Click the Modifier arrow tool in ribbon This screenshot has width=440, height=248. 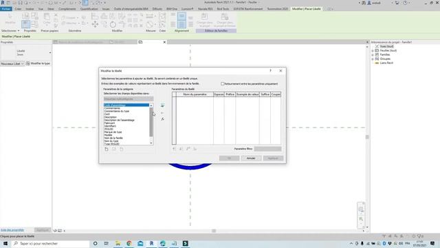(10, 19)
